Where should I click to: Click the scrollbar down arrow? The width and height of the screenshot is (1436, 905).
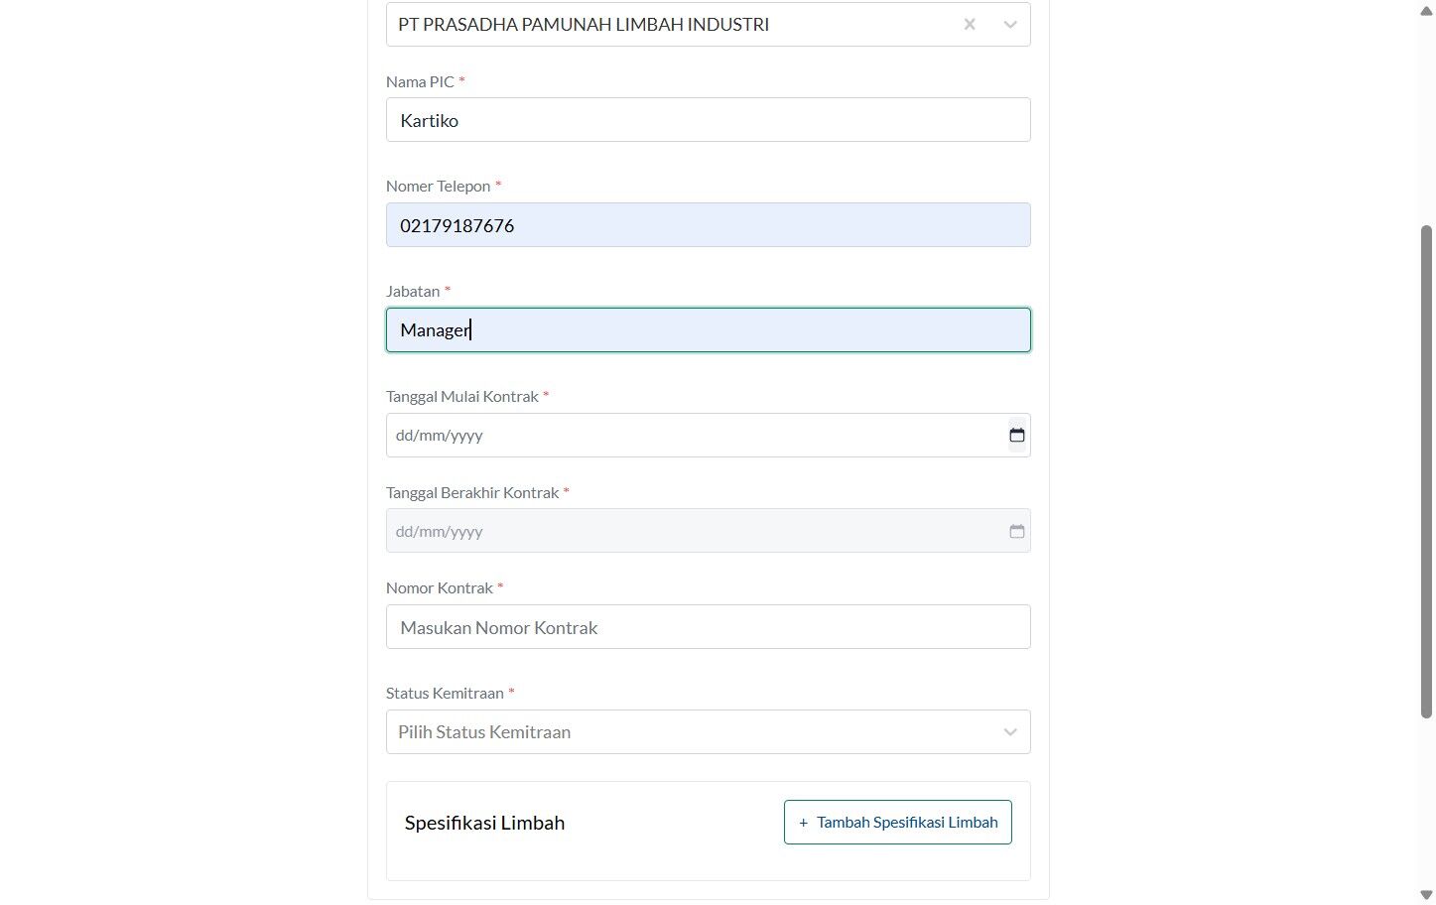(x=1426, y=895)
